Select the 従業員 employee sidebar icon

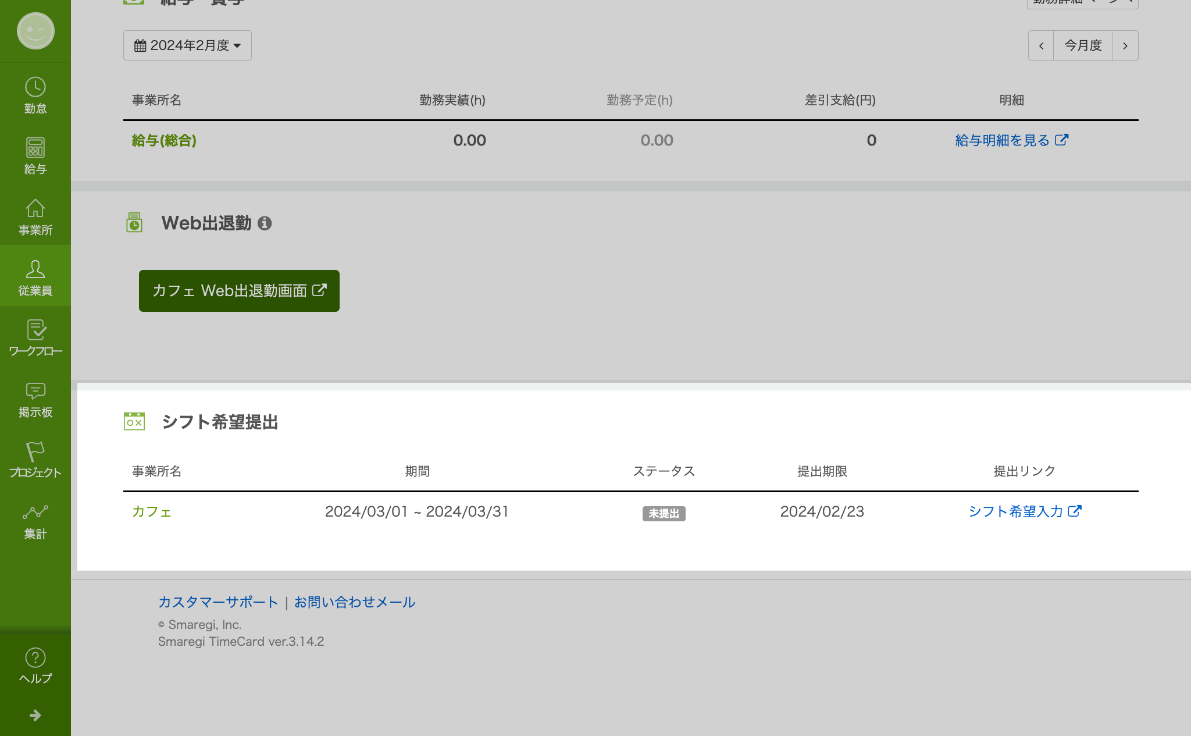(35, 278)
